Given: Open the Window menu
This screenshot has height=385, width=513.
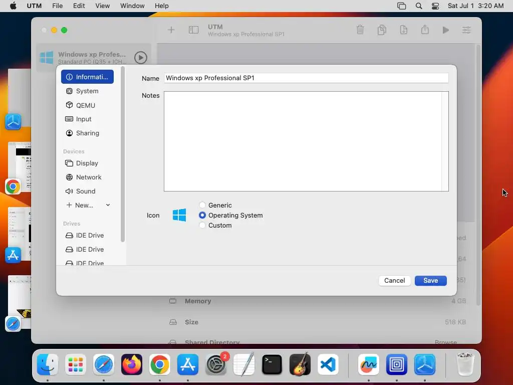Looking at the screenshot, I should [x=132, y=6].
